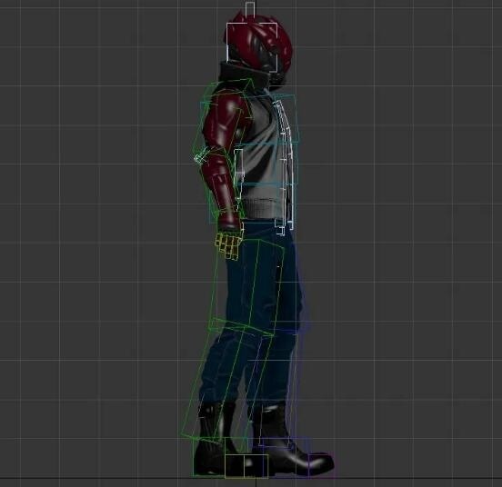
Task: Select the yellow finger bones of the hand
Action: pyautogui.click(x=228, y=246)
